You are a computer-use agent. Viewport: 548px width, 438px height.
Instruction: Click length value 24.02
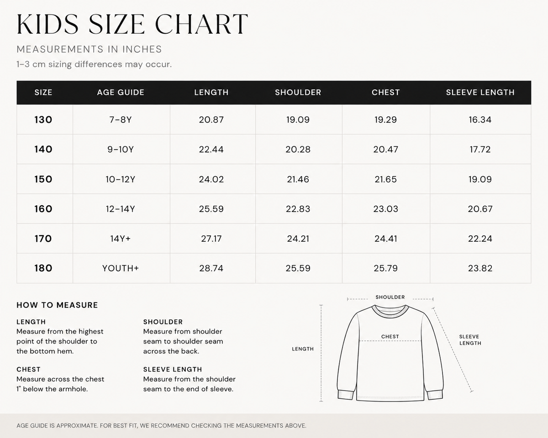click(x=211, y=179)
